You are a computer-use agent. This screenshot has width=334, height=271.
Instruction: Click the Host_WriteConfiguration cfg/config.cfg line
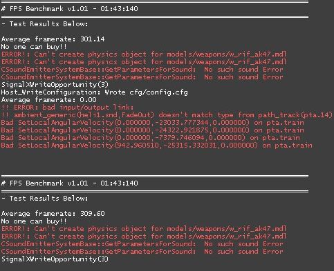95,92
